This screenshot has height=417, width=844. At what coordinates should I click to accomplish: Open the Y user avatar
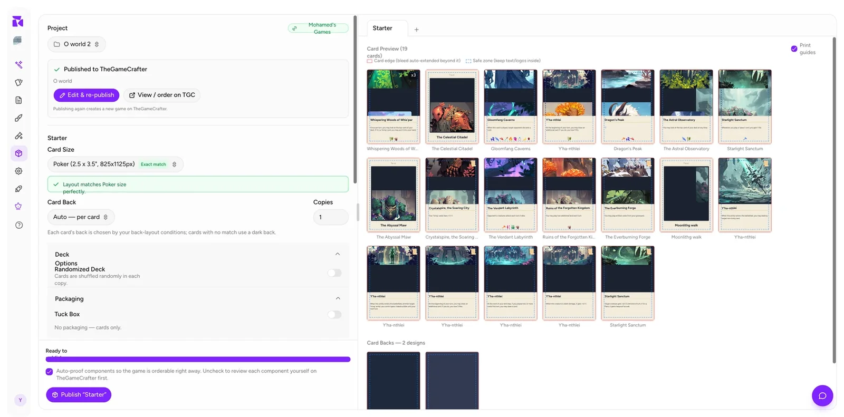tap(20, 400)
